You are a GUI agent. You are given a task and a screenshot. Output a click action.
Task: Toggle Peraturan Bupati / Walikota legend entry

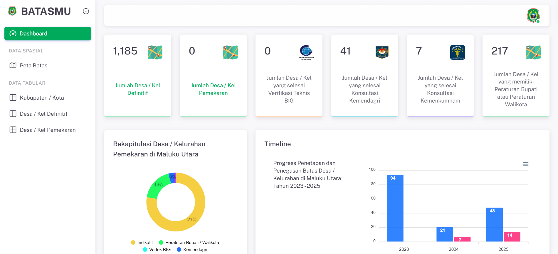[189, 243]
